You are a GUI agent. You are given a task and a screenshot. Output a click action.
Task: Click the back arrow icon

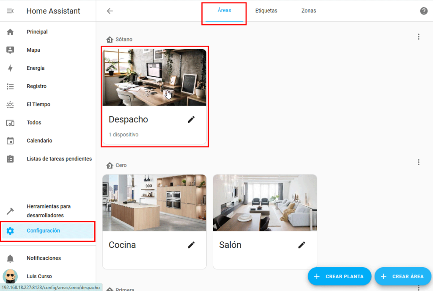(110, 11)
